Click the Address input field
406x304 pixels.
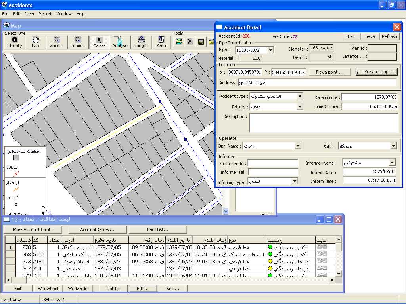(x=317, y=83)
